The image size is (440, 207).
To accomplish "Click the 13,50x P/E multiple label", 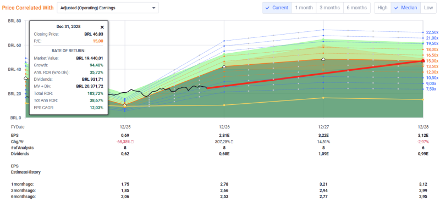I will click(x=432, y=66).
